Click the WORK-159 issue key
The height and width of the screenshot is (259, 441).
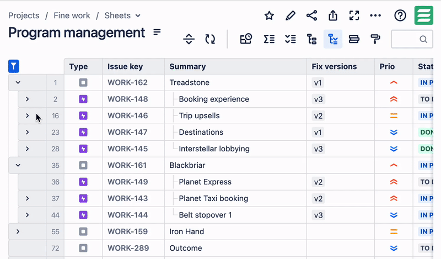128,231
